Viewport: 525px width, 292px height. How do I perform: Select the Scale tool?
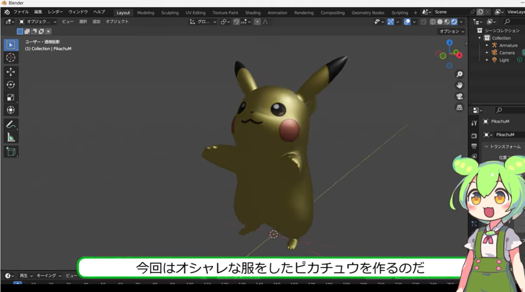coord(11,98)
